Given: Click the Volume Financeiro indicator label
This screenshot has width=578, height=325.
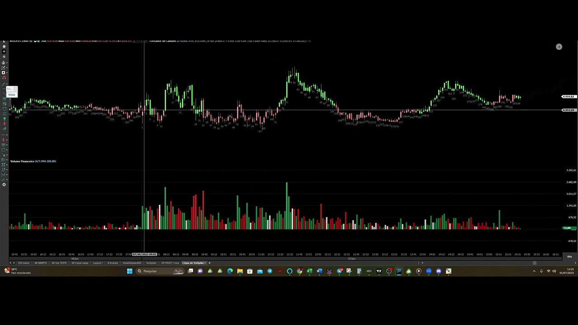Looking at the screenshot, I should [x=33, y=161].
